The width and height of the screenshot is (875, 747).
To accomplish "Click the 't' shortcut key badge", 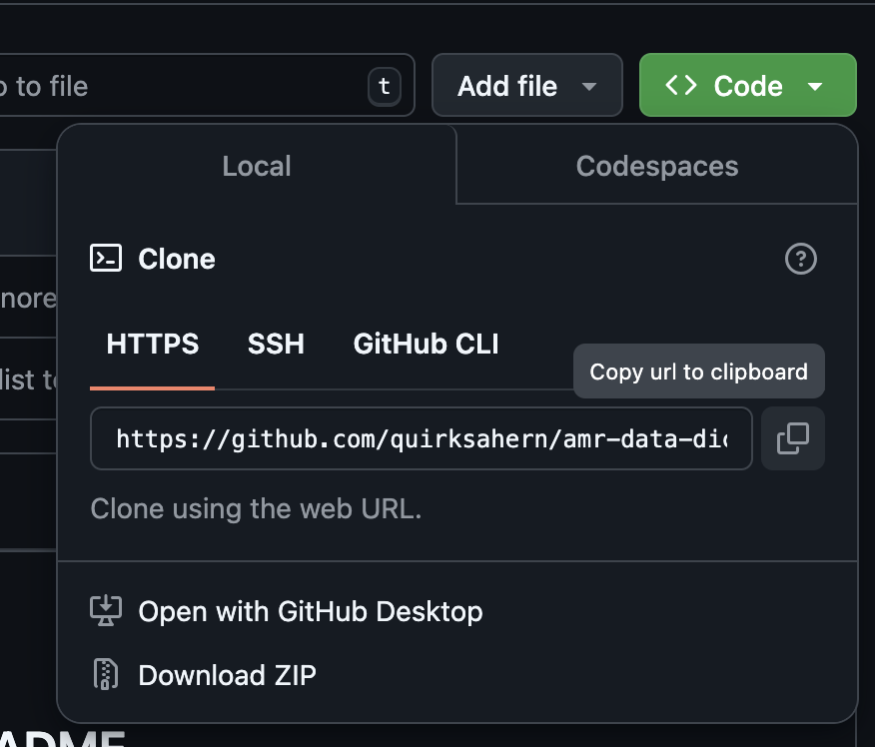I will click(385, 86).
